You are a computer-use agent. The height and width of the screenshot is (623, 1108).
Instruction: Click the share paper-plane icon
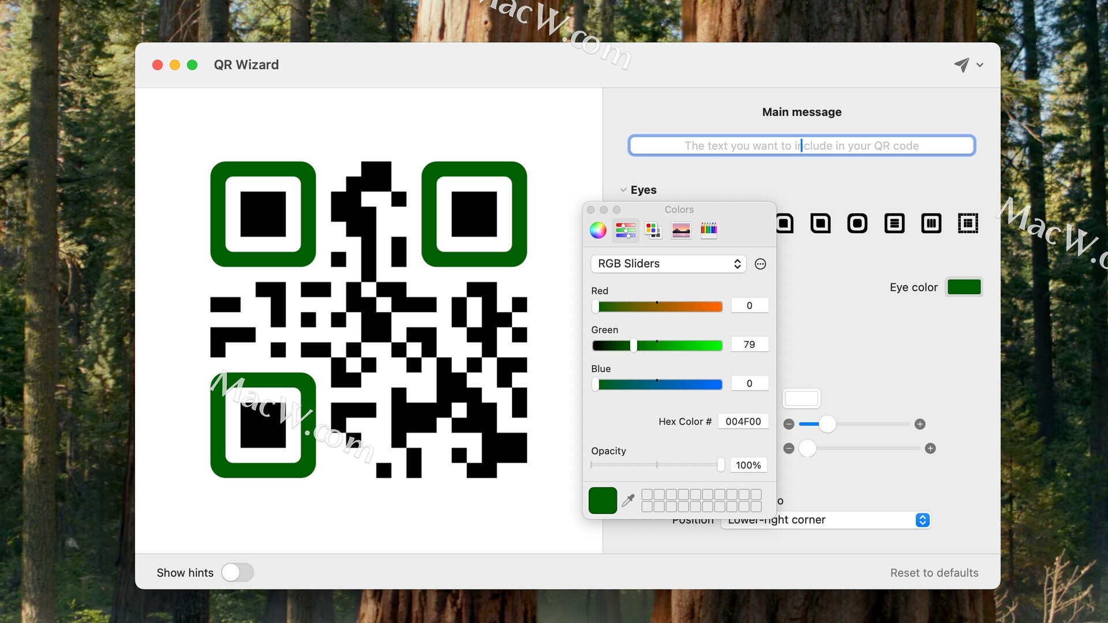(961, 65)
